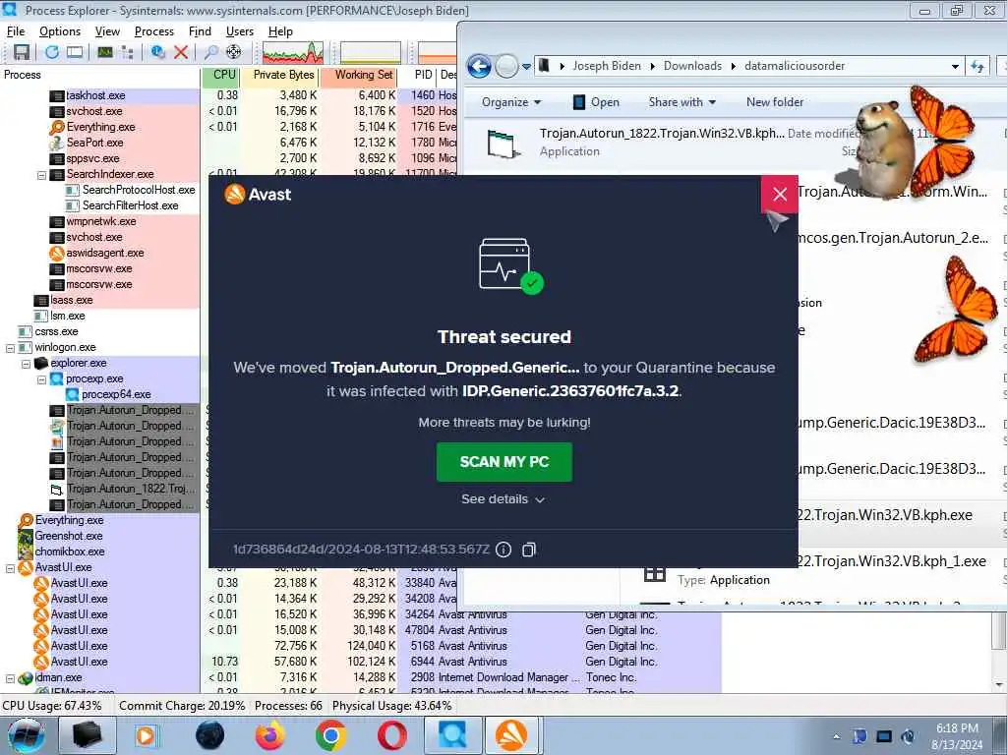Viewport: 1007px width, 755px height.
Task: Open the Users menu
Action: (240, 31)
